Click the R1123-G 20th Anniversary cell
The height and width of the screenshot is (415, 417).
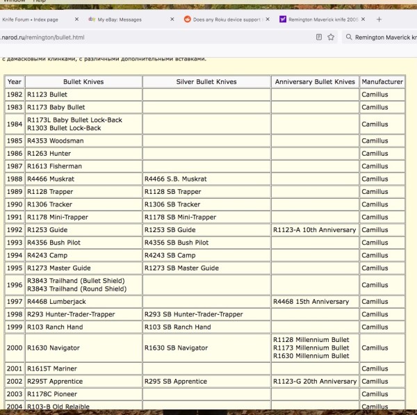(315, 382)
